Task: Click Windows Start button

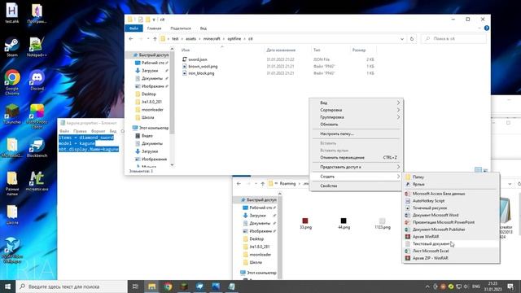Action: pyautogui.click(x=7, y=286)
